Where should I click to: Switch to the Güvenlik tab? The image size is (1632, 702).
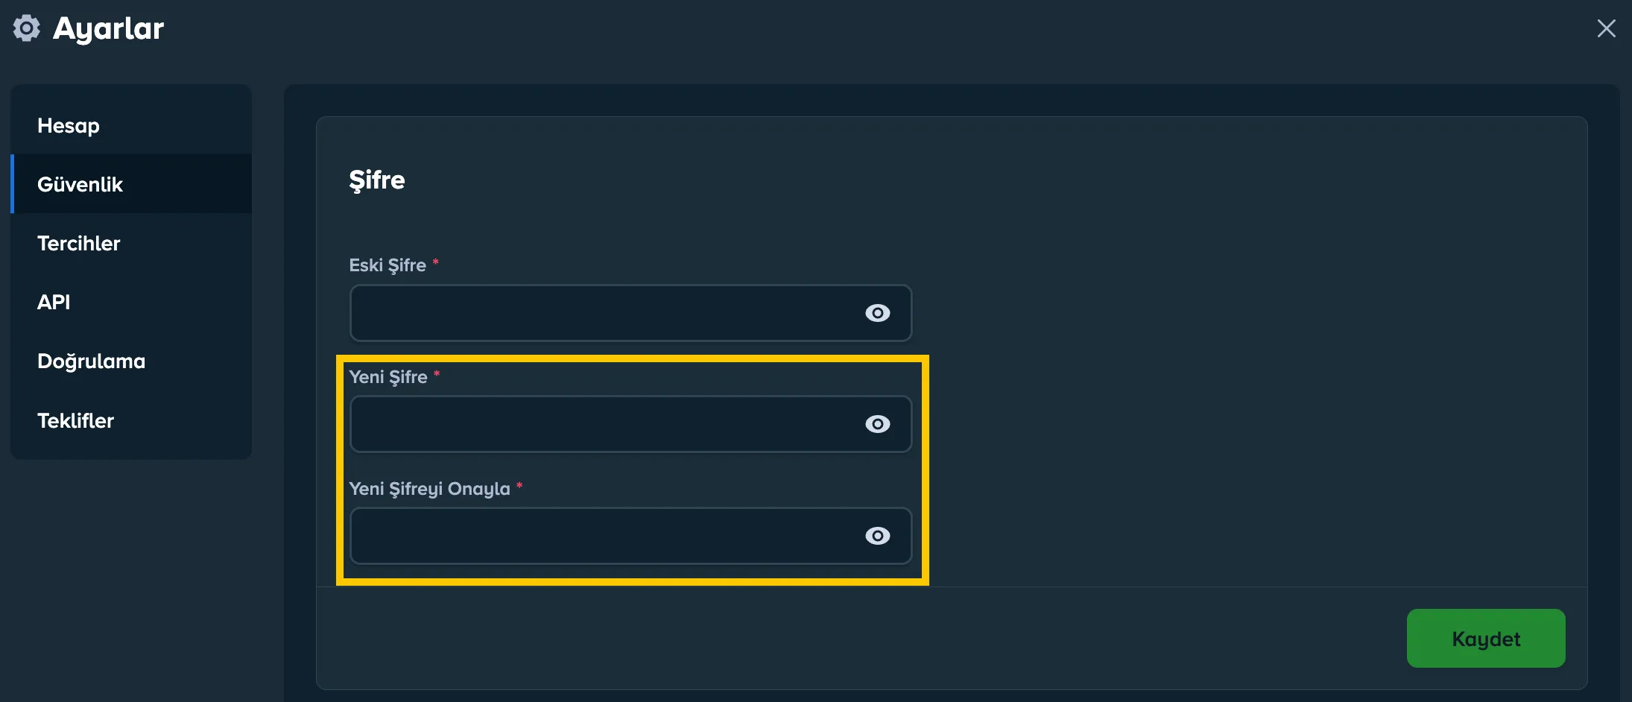click(x=80, y=184)
